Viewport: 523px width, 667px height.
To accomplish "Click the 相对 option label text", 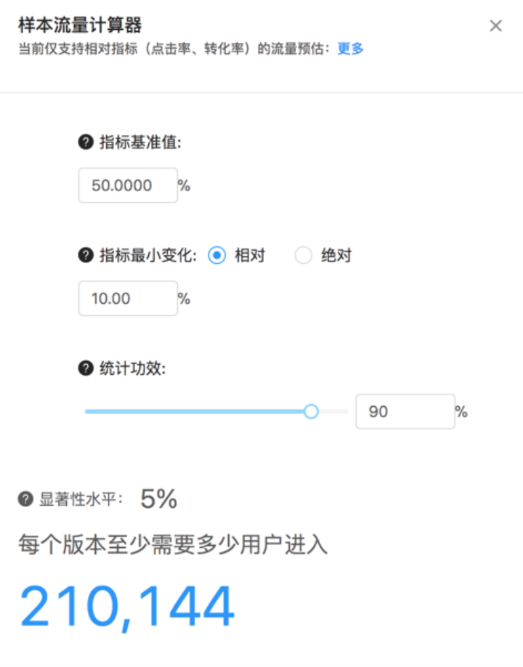I will (250, 255).
